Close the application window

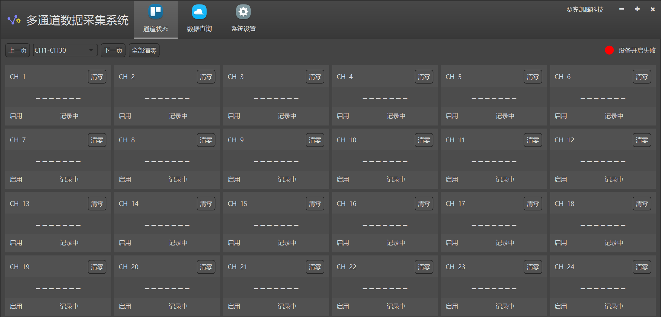click(652, 9)
